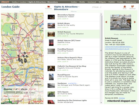Viewport: 139px width, 105px height.
Task: Show the previous photo with left arrow
Action: [106, 22]
